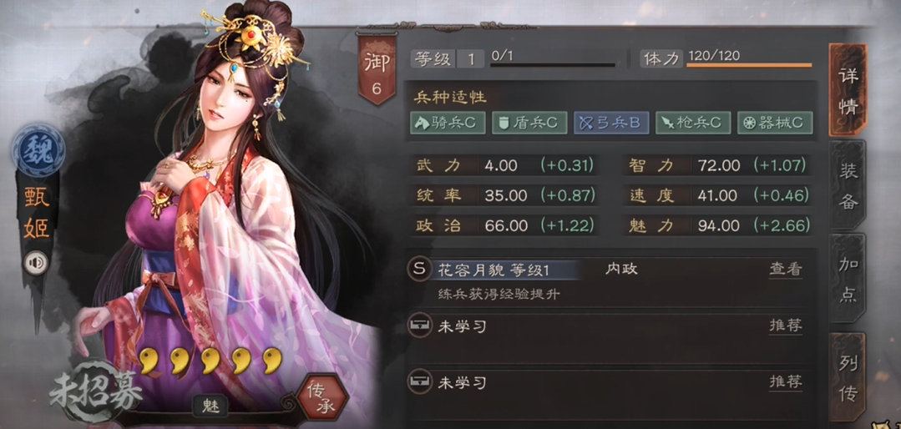The image size is (901, 429).
Task: Open the 加点 tab
Action: (x=848, y=280)
